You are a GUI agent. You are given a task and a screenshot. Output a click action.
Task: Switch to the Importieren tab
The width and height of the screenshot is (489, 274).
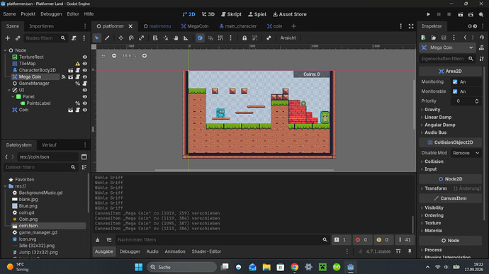[x=41, y=26]
